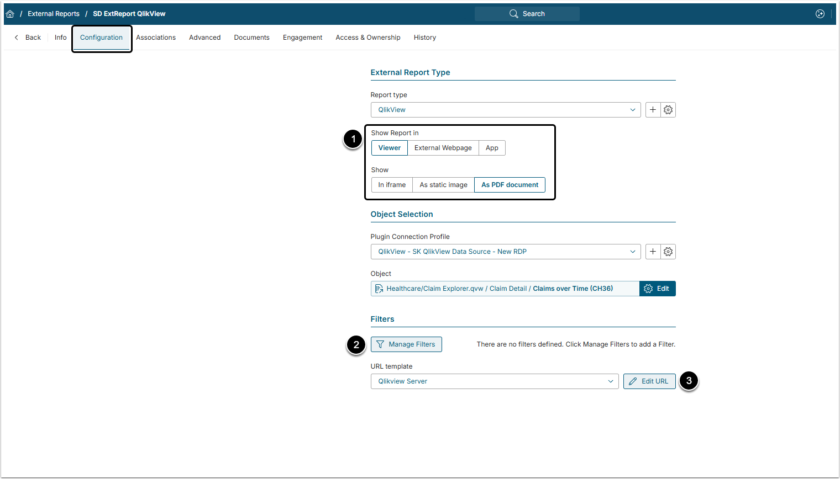
Task: Click the plus icon beside Report type
Action: 653,110
